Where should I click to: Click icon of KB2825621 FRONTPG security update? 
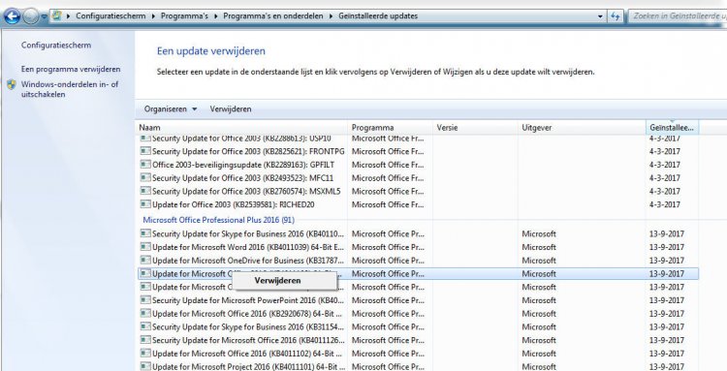tap(145, 151)
